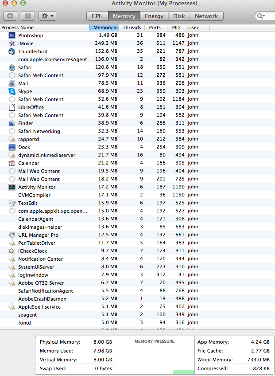Zoom window with the green button
This screenshot has width=275, height=376.
click(23, 4)
